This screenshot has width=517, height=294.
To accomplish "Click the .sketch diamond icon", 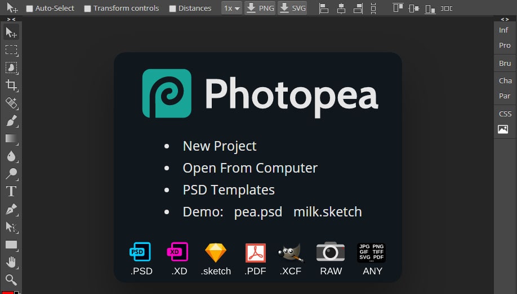I will click(216, 252).
